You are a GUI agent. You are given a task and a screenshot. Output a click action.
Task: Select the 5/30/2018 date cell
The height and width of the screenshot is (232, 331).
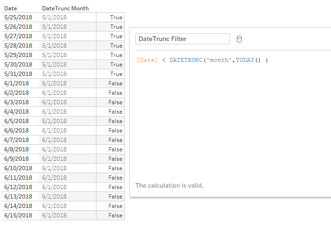pyautogui.click(x=18, y=65)
